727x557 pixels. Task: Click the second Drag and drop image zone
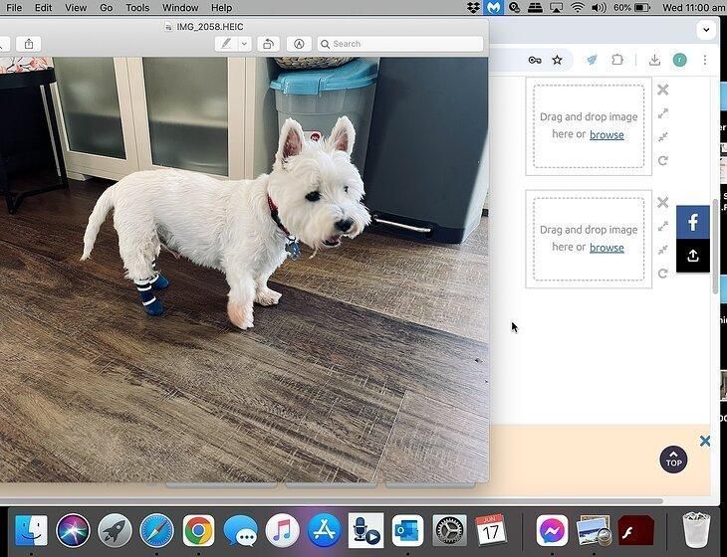point(589,239)
